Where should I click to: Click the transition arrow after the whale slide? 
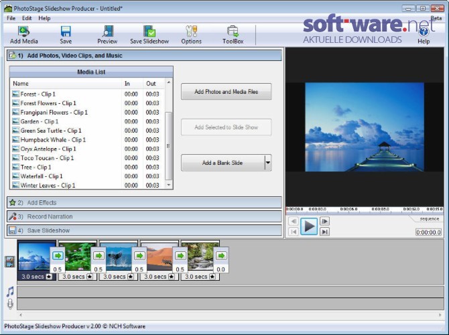(139, 255)
